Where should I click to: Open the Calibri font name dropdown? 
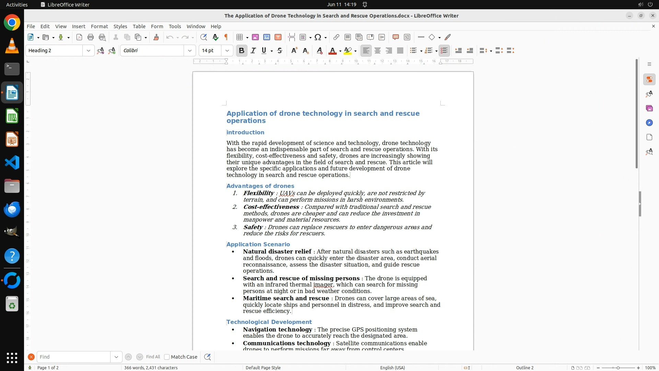[x=190, y=51]
